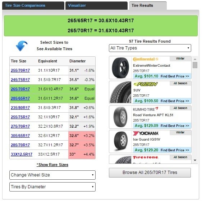Click the Fuzion SUV tire thumbnail
The width and height of the screenshot is (202, 203).
coord(120,92)
